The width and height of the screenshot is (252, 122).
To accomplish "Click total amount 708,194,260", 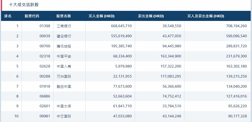I will pos(236,26).
